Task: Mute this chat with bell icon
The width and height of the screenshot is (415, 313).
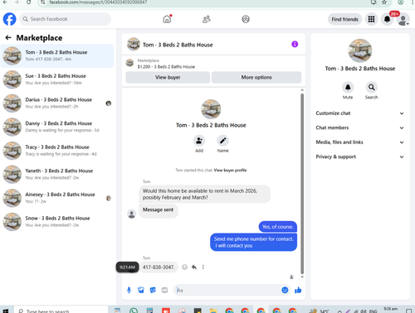Action: 348,87
